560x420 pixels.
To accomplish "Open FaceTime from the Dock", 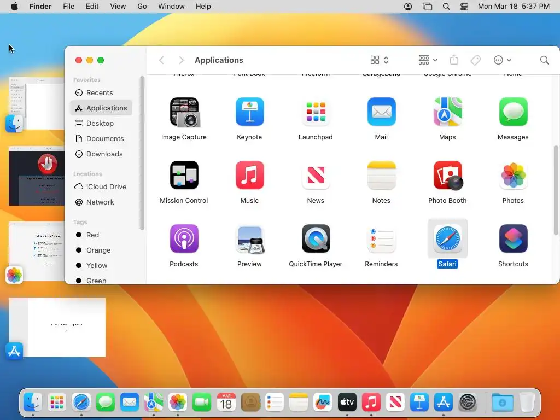I will pos(202,402).
